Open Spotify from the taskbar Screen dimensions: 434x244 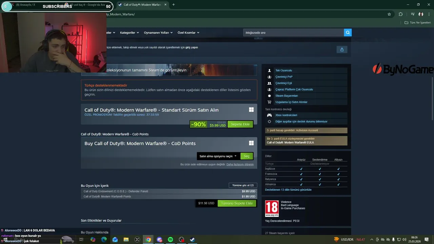(x=170, y=240)
